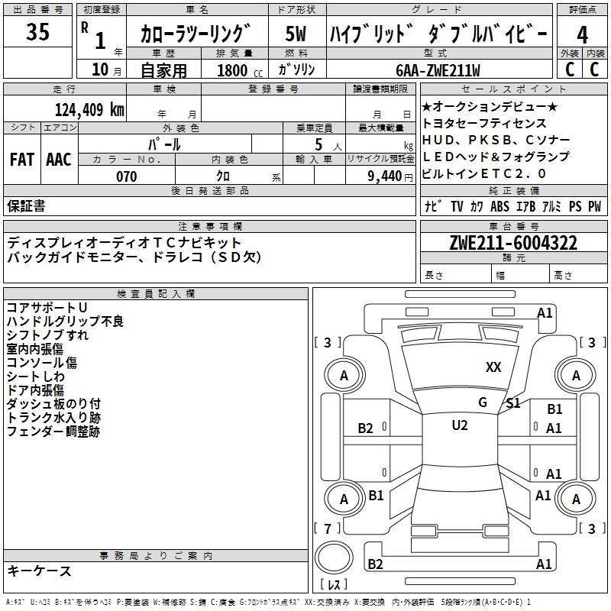Click the inspector note コンソール傷
611x611 pixels.
click(42, 362)
